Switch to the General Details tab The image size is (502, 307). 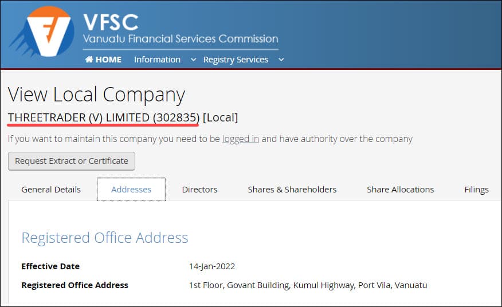51,190
